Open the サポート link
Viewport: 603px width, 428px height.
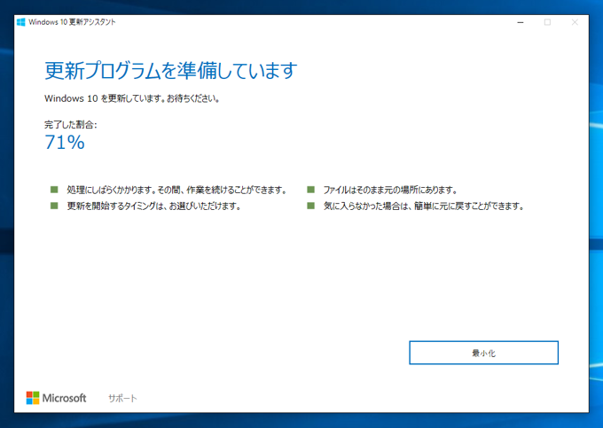pyautogui.click(x=122, y=399)
